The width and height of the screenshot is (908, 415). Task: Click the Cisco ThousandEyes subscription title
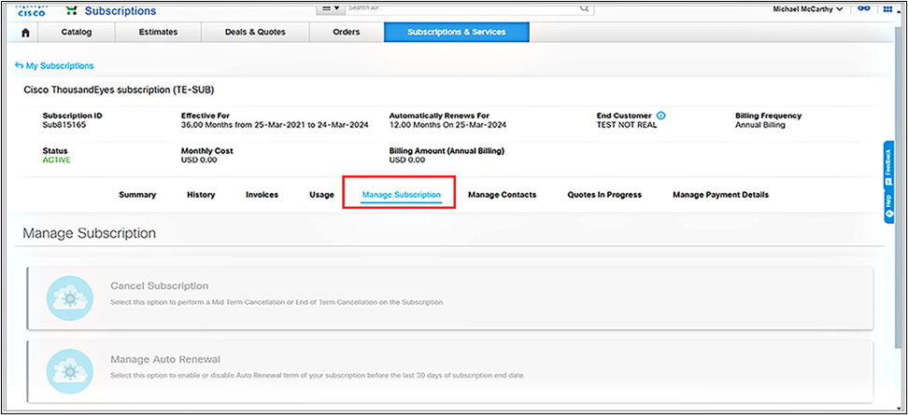pyautogui.click(x=120, y=90)
